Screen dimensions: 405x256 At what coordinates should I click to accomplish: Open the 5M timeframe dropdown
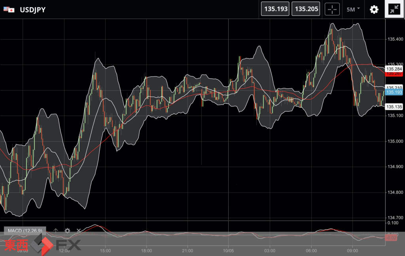click(x=353, y=9)
